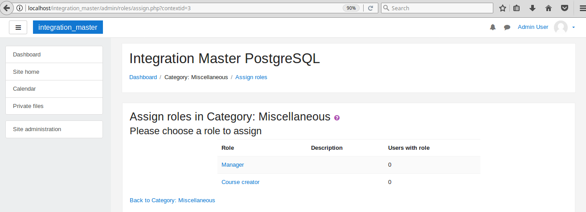Open the browser hamburger menu
586x212 pixels.
pyautogui.click(x=579, y=8)
